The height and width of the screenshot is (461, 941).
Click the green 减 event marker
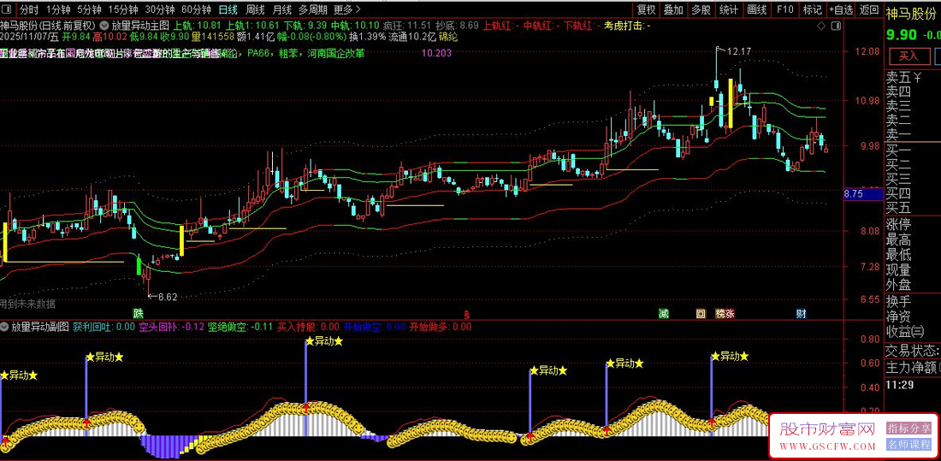click(663, 313)
